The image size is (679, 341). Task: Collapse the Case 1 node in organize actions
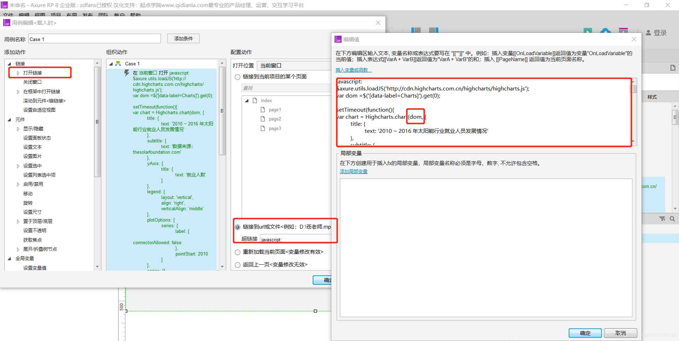111,64
